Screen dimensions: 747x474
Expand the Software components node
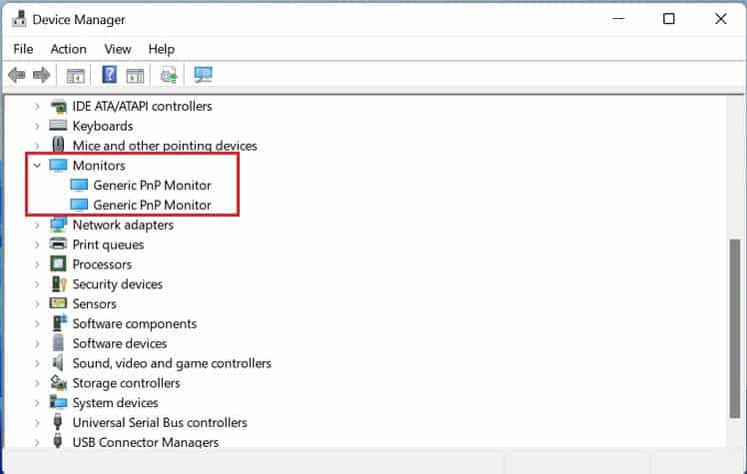point(37,323)
